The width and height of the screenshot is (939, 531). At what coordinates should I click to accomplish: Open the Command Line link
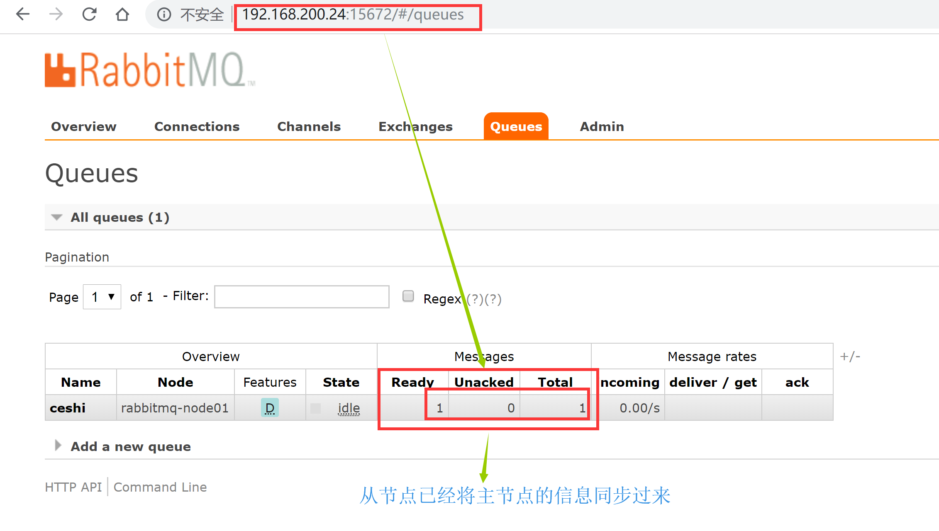[160, 487]
